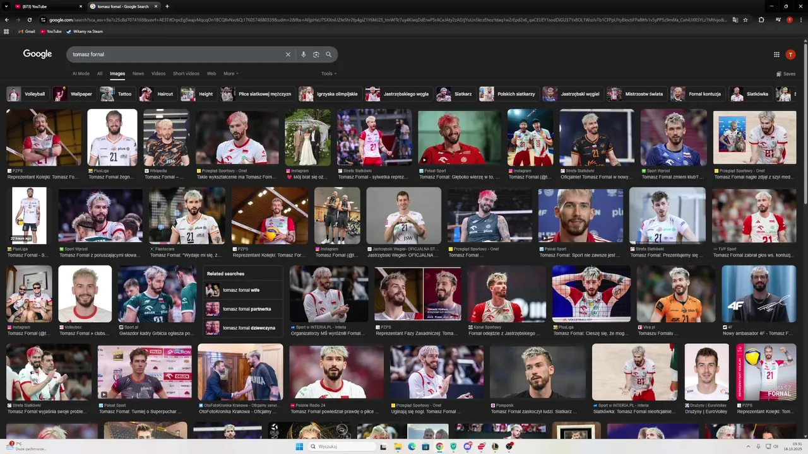Filter by Polskich siatkarzy chip
The image size is (808, 454).
click(508, 94)
